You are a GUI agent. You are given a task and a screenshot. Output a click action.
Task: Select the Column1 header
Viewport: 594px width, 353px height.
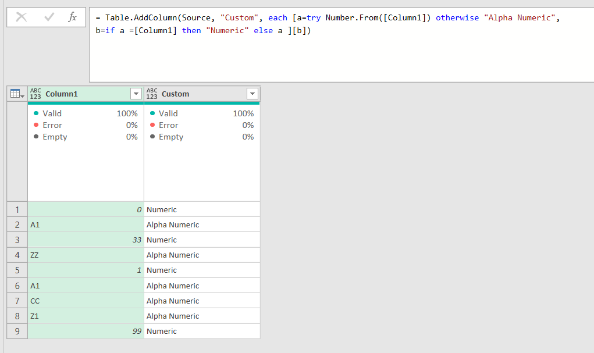[x=86, y=94]
